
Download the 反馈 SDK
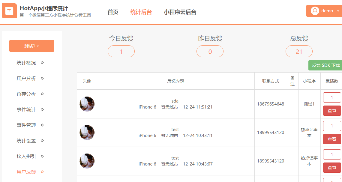(325, 65)
